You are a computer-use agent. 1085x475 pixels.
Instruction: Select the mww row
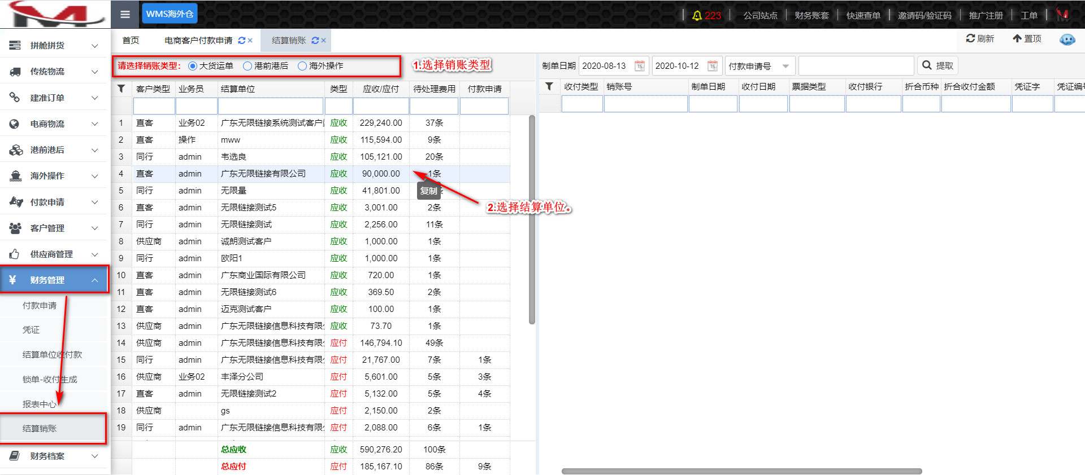[x=311, y=140]
